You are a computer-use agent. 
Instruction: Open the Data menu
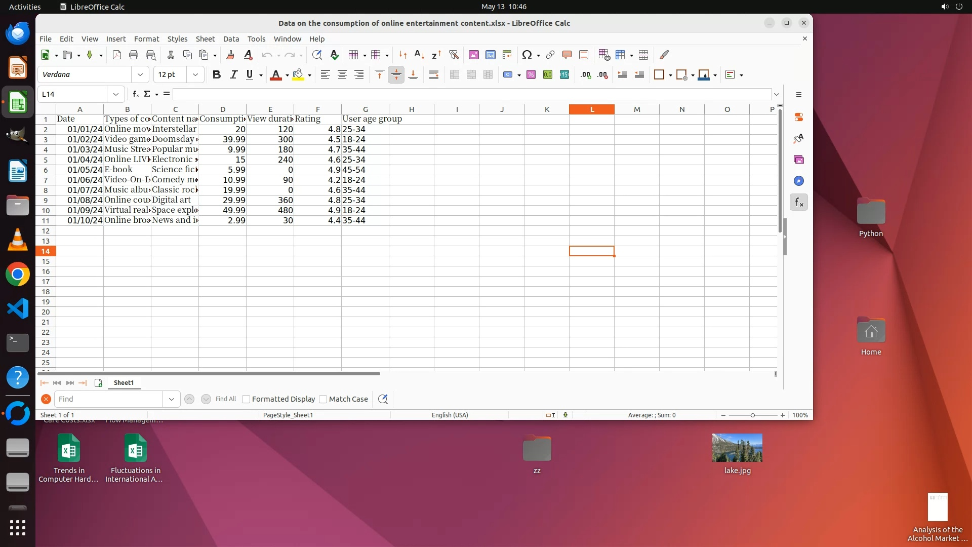click(x=231, y=39)
